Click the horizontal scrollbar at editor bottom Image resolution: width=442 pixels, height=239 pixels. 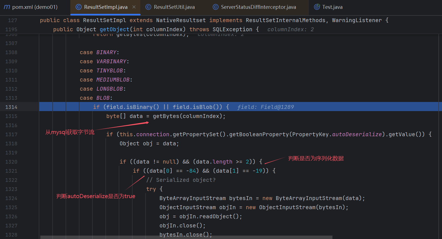[x=186, y=237]
